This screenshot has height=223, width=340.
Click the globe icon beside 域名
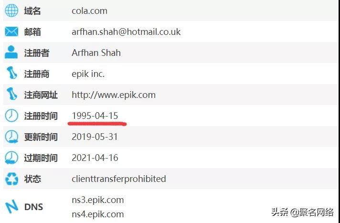(11, 11)
